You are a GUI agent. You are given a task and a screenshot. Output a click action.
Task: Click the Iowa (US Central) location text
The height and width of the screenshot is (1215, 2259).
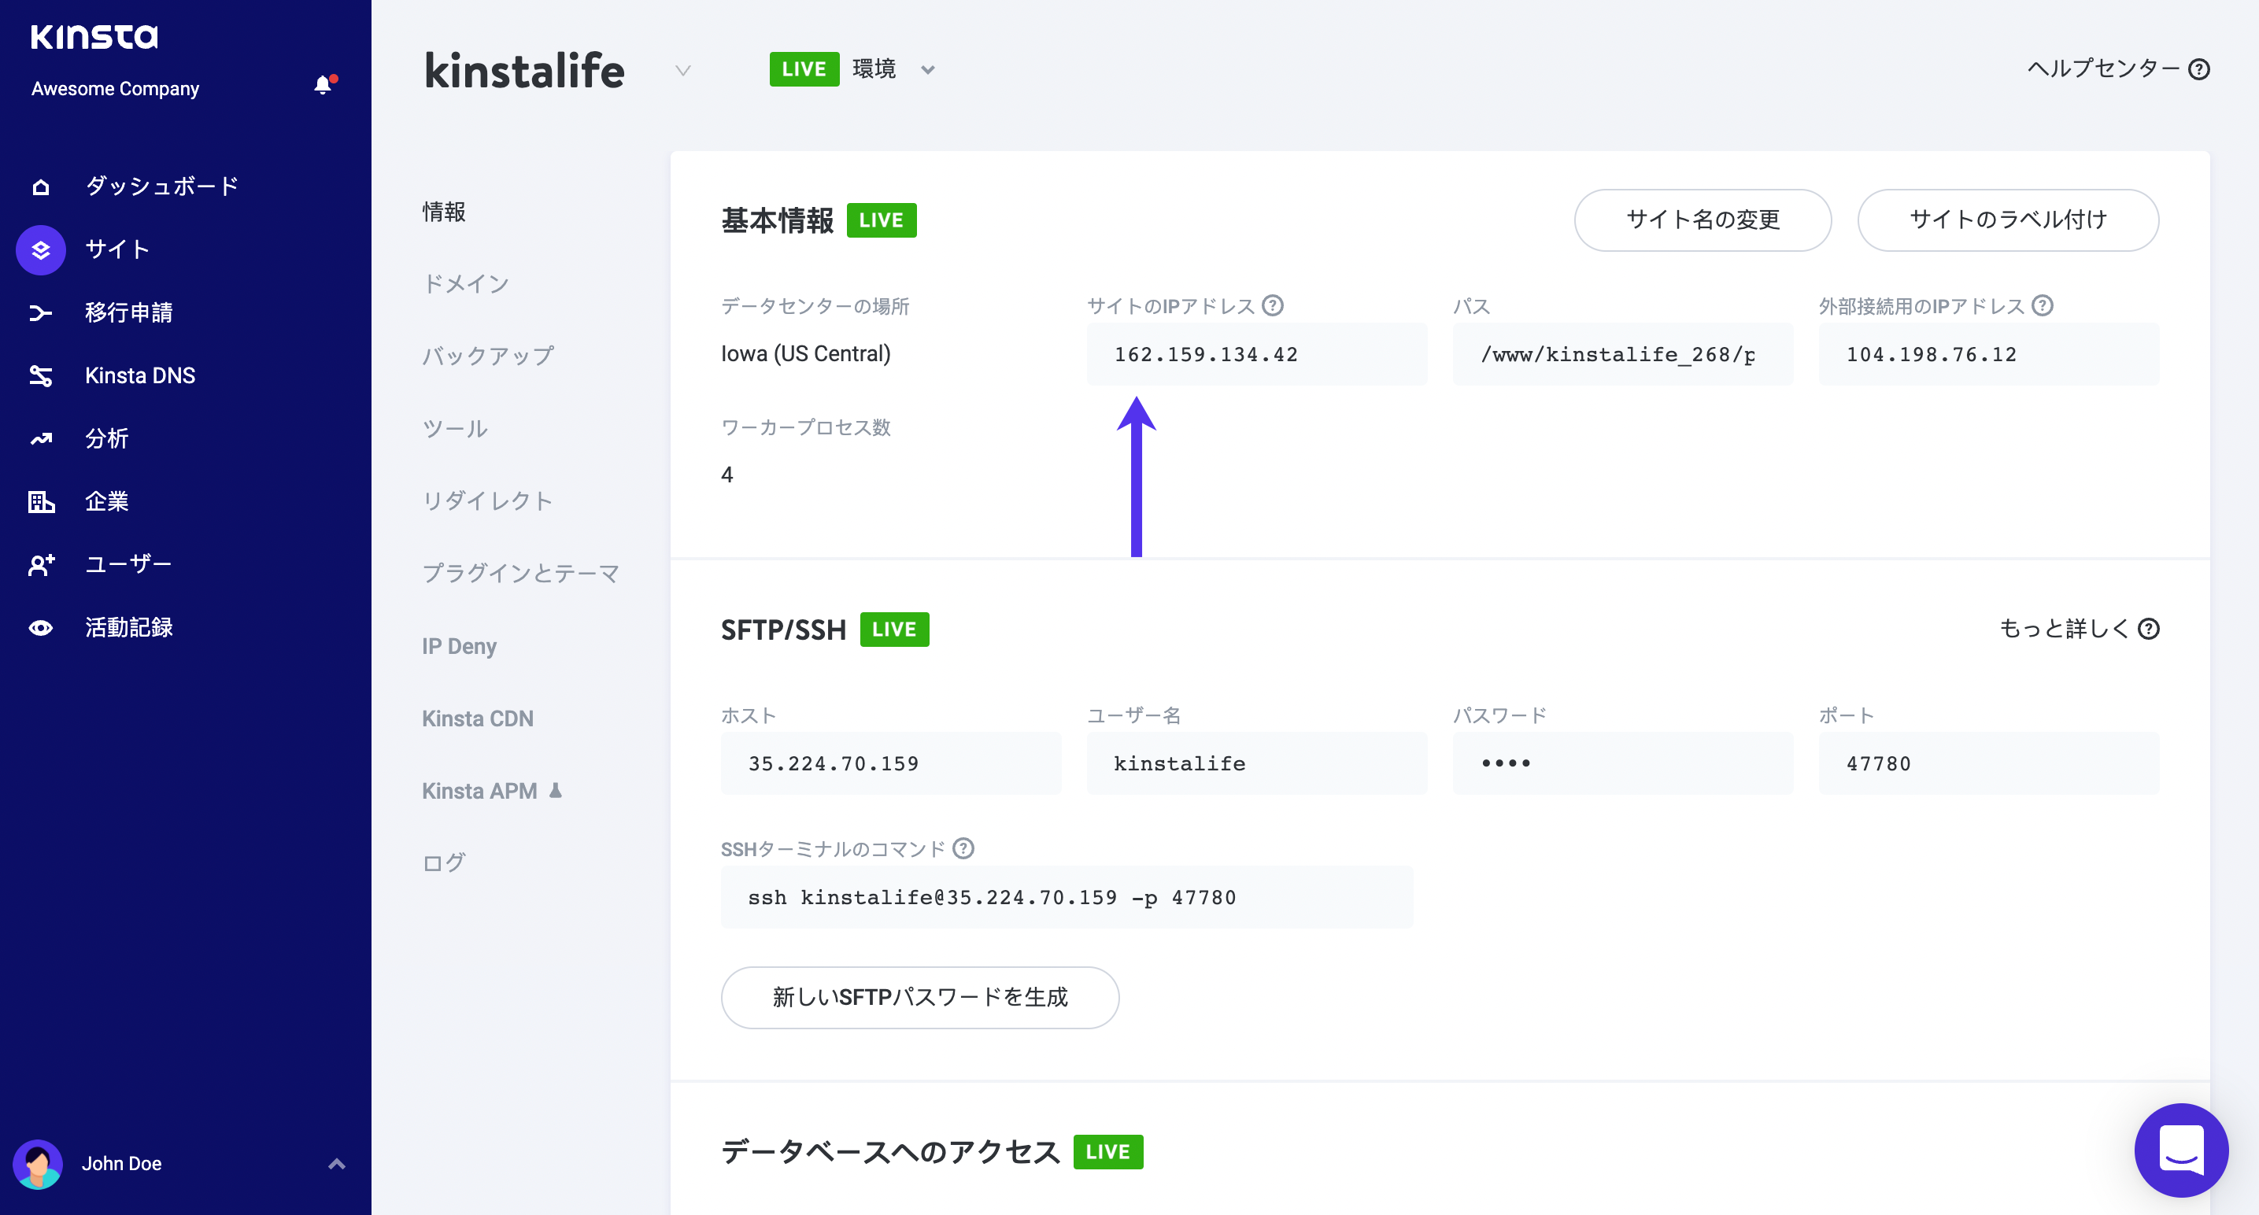[x=805, y=354]
